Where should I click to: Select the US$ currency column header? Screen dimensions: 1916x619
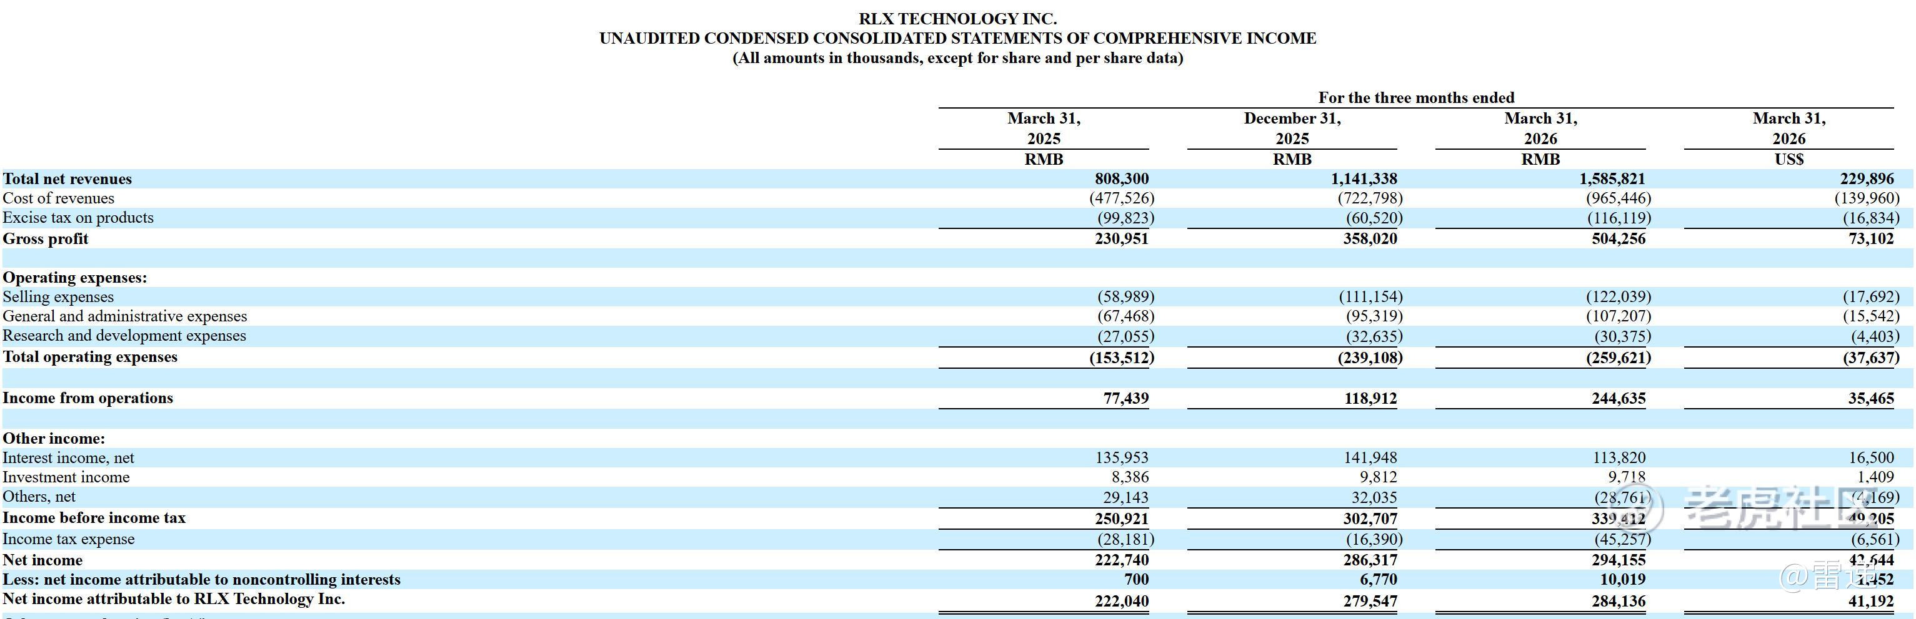point(1789,159)
